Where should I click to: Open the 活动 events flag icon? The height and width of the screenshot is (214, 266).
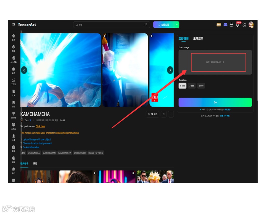click(14, 104)
